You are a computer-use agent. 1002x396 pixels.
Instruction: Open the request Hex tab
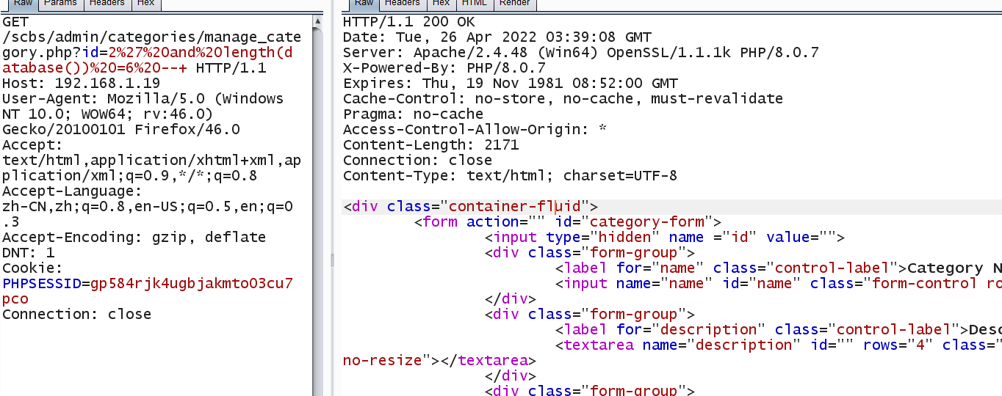click(146, 4)
